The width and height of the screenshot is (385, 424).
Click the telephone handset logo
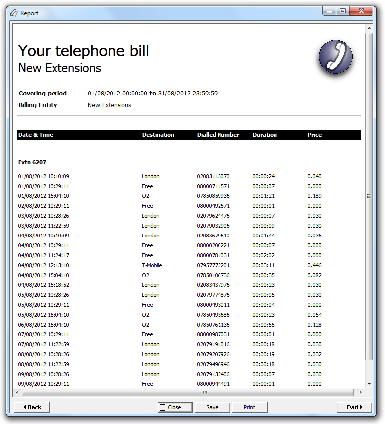335,57
